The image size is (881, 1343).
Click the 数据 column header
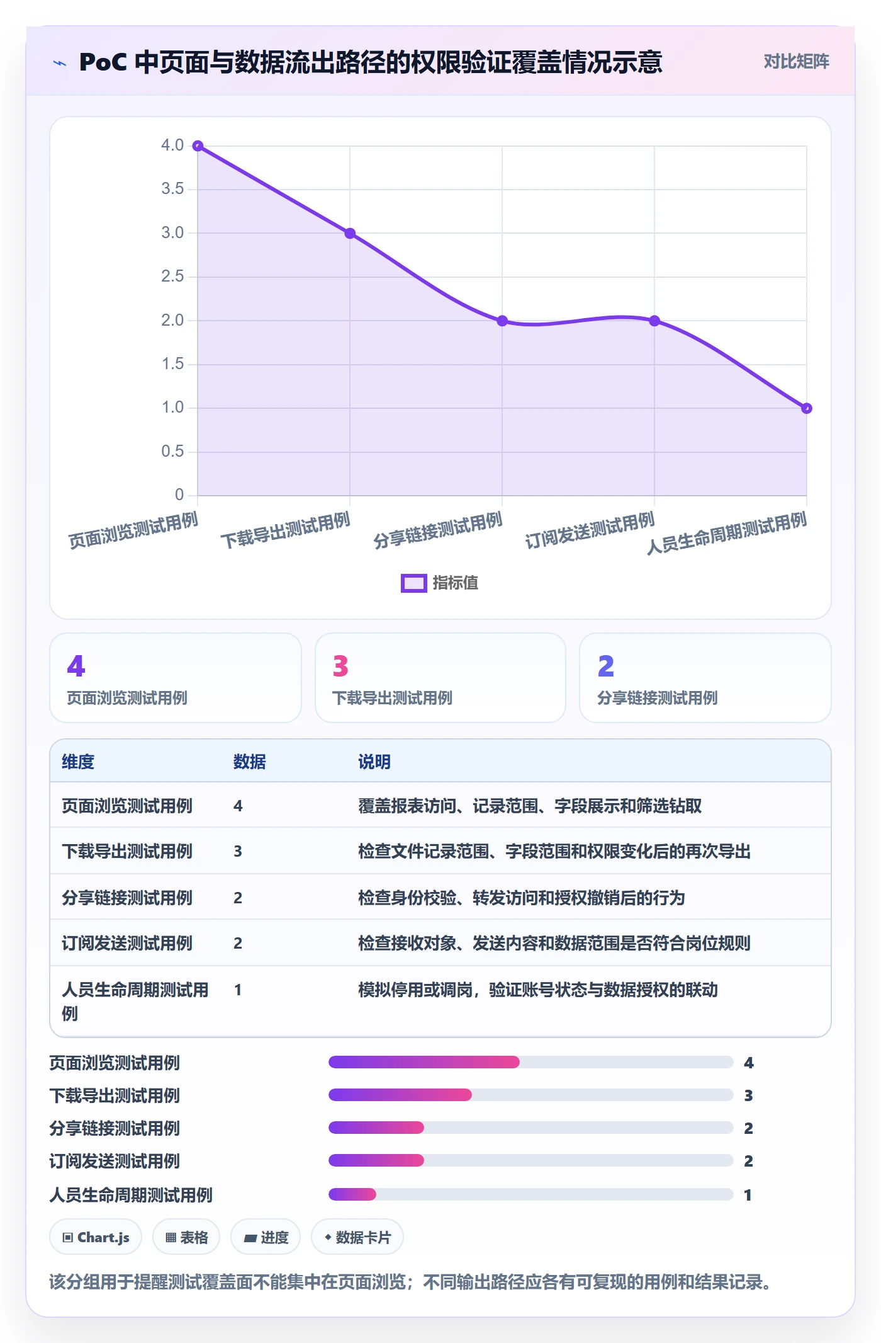click(249, 762)
